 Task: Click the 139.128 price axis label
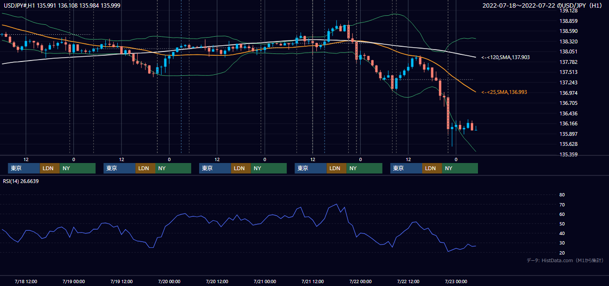(568, 10)
